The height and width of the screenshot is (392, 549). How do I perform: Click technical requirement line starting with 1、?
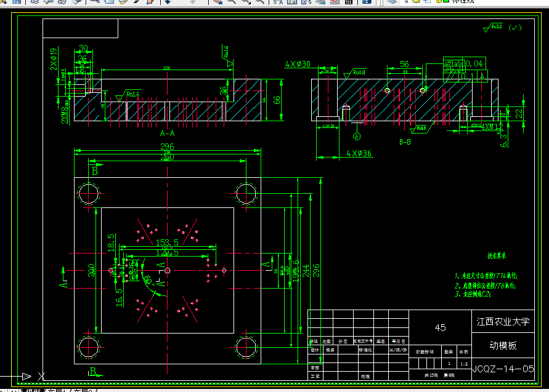click(x=486, y=276)
